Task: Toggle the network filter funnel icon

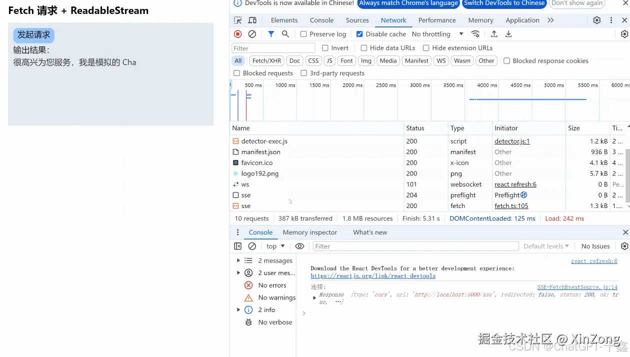Action: [271, 34]
